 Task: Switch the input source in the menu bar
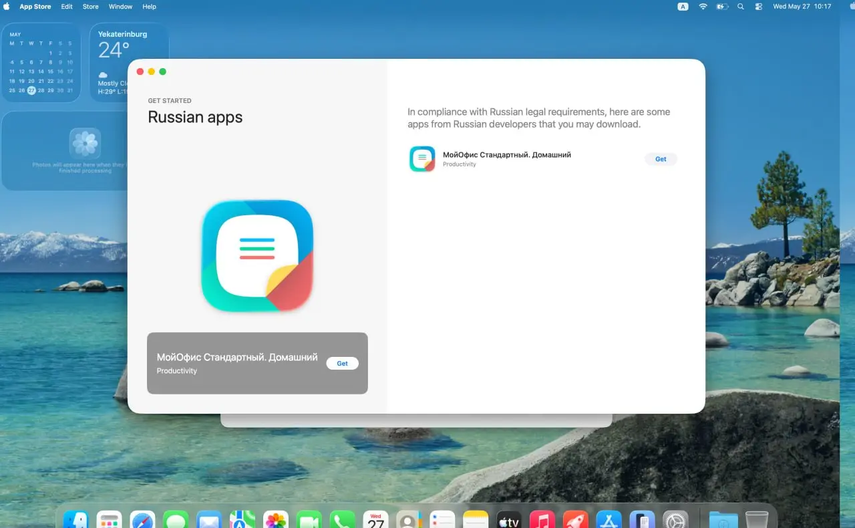tap(683, 7)
